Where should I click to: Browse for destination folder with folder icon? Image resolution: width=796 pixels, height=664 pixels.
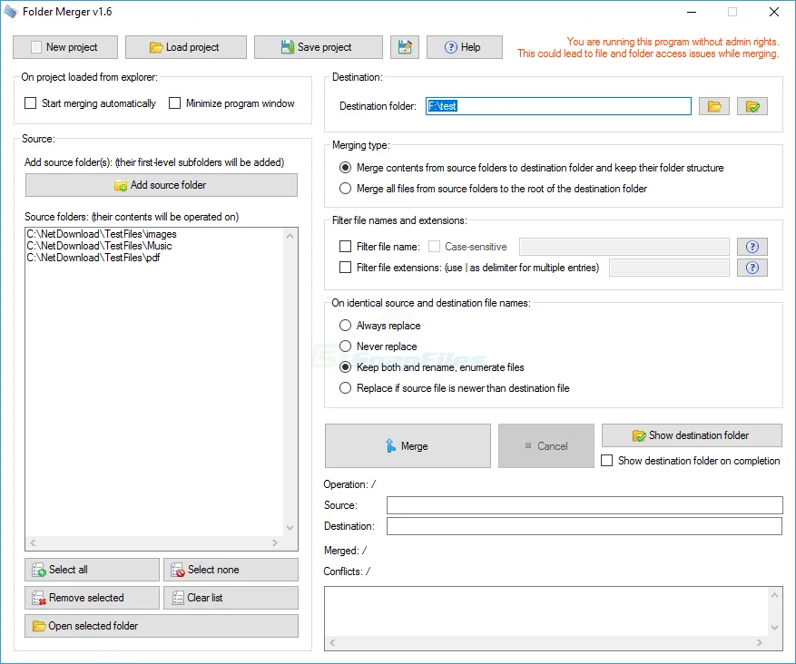coord(713,106)
